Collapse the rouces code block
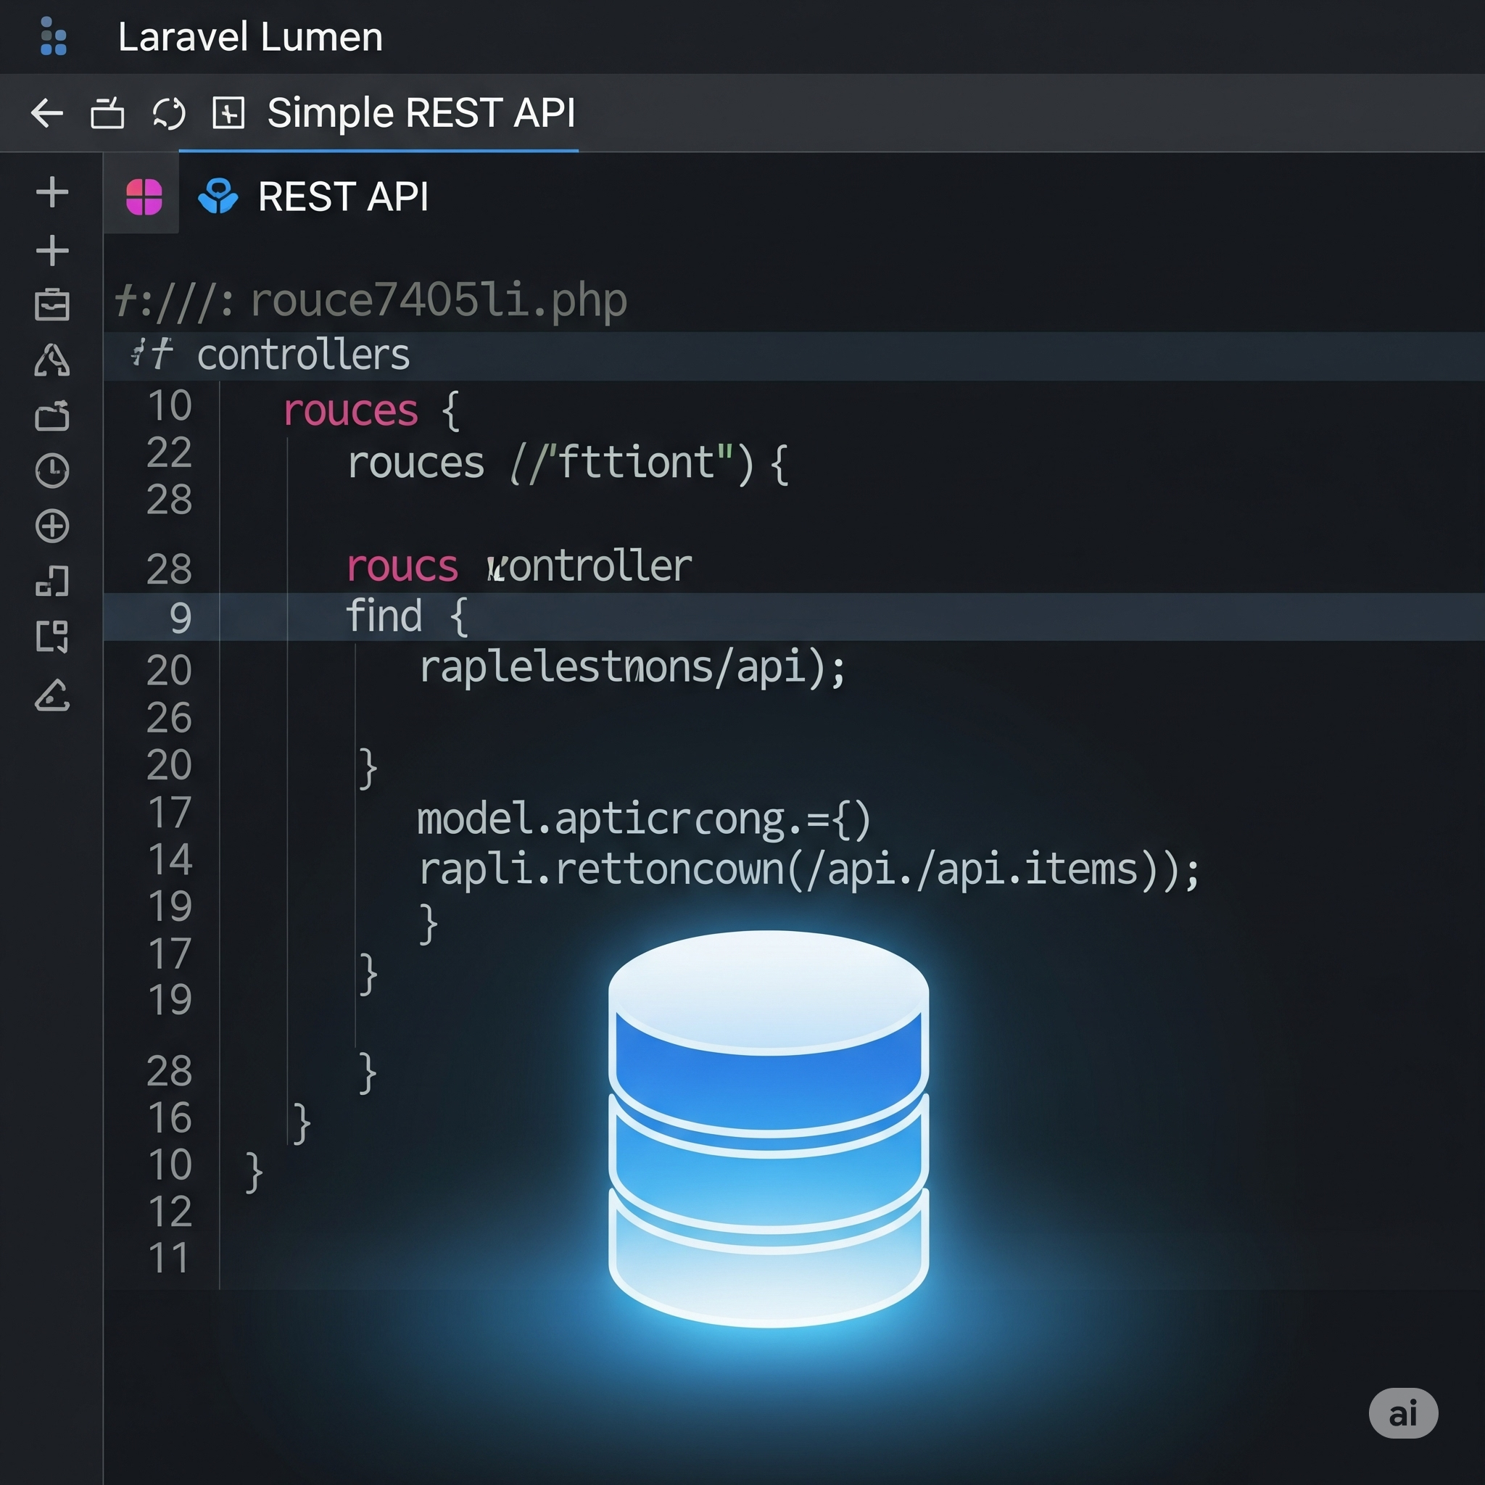 coord(349,410)
